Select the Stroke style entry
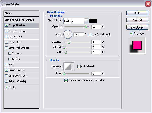This screenshot has width=152, height=113. [12, 87]
